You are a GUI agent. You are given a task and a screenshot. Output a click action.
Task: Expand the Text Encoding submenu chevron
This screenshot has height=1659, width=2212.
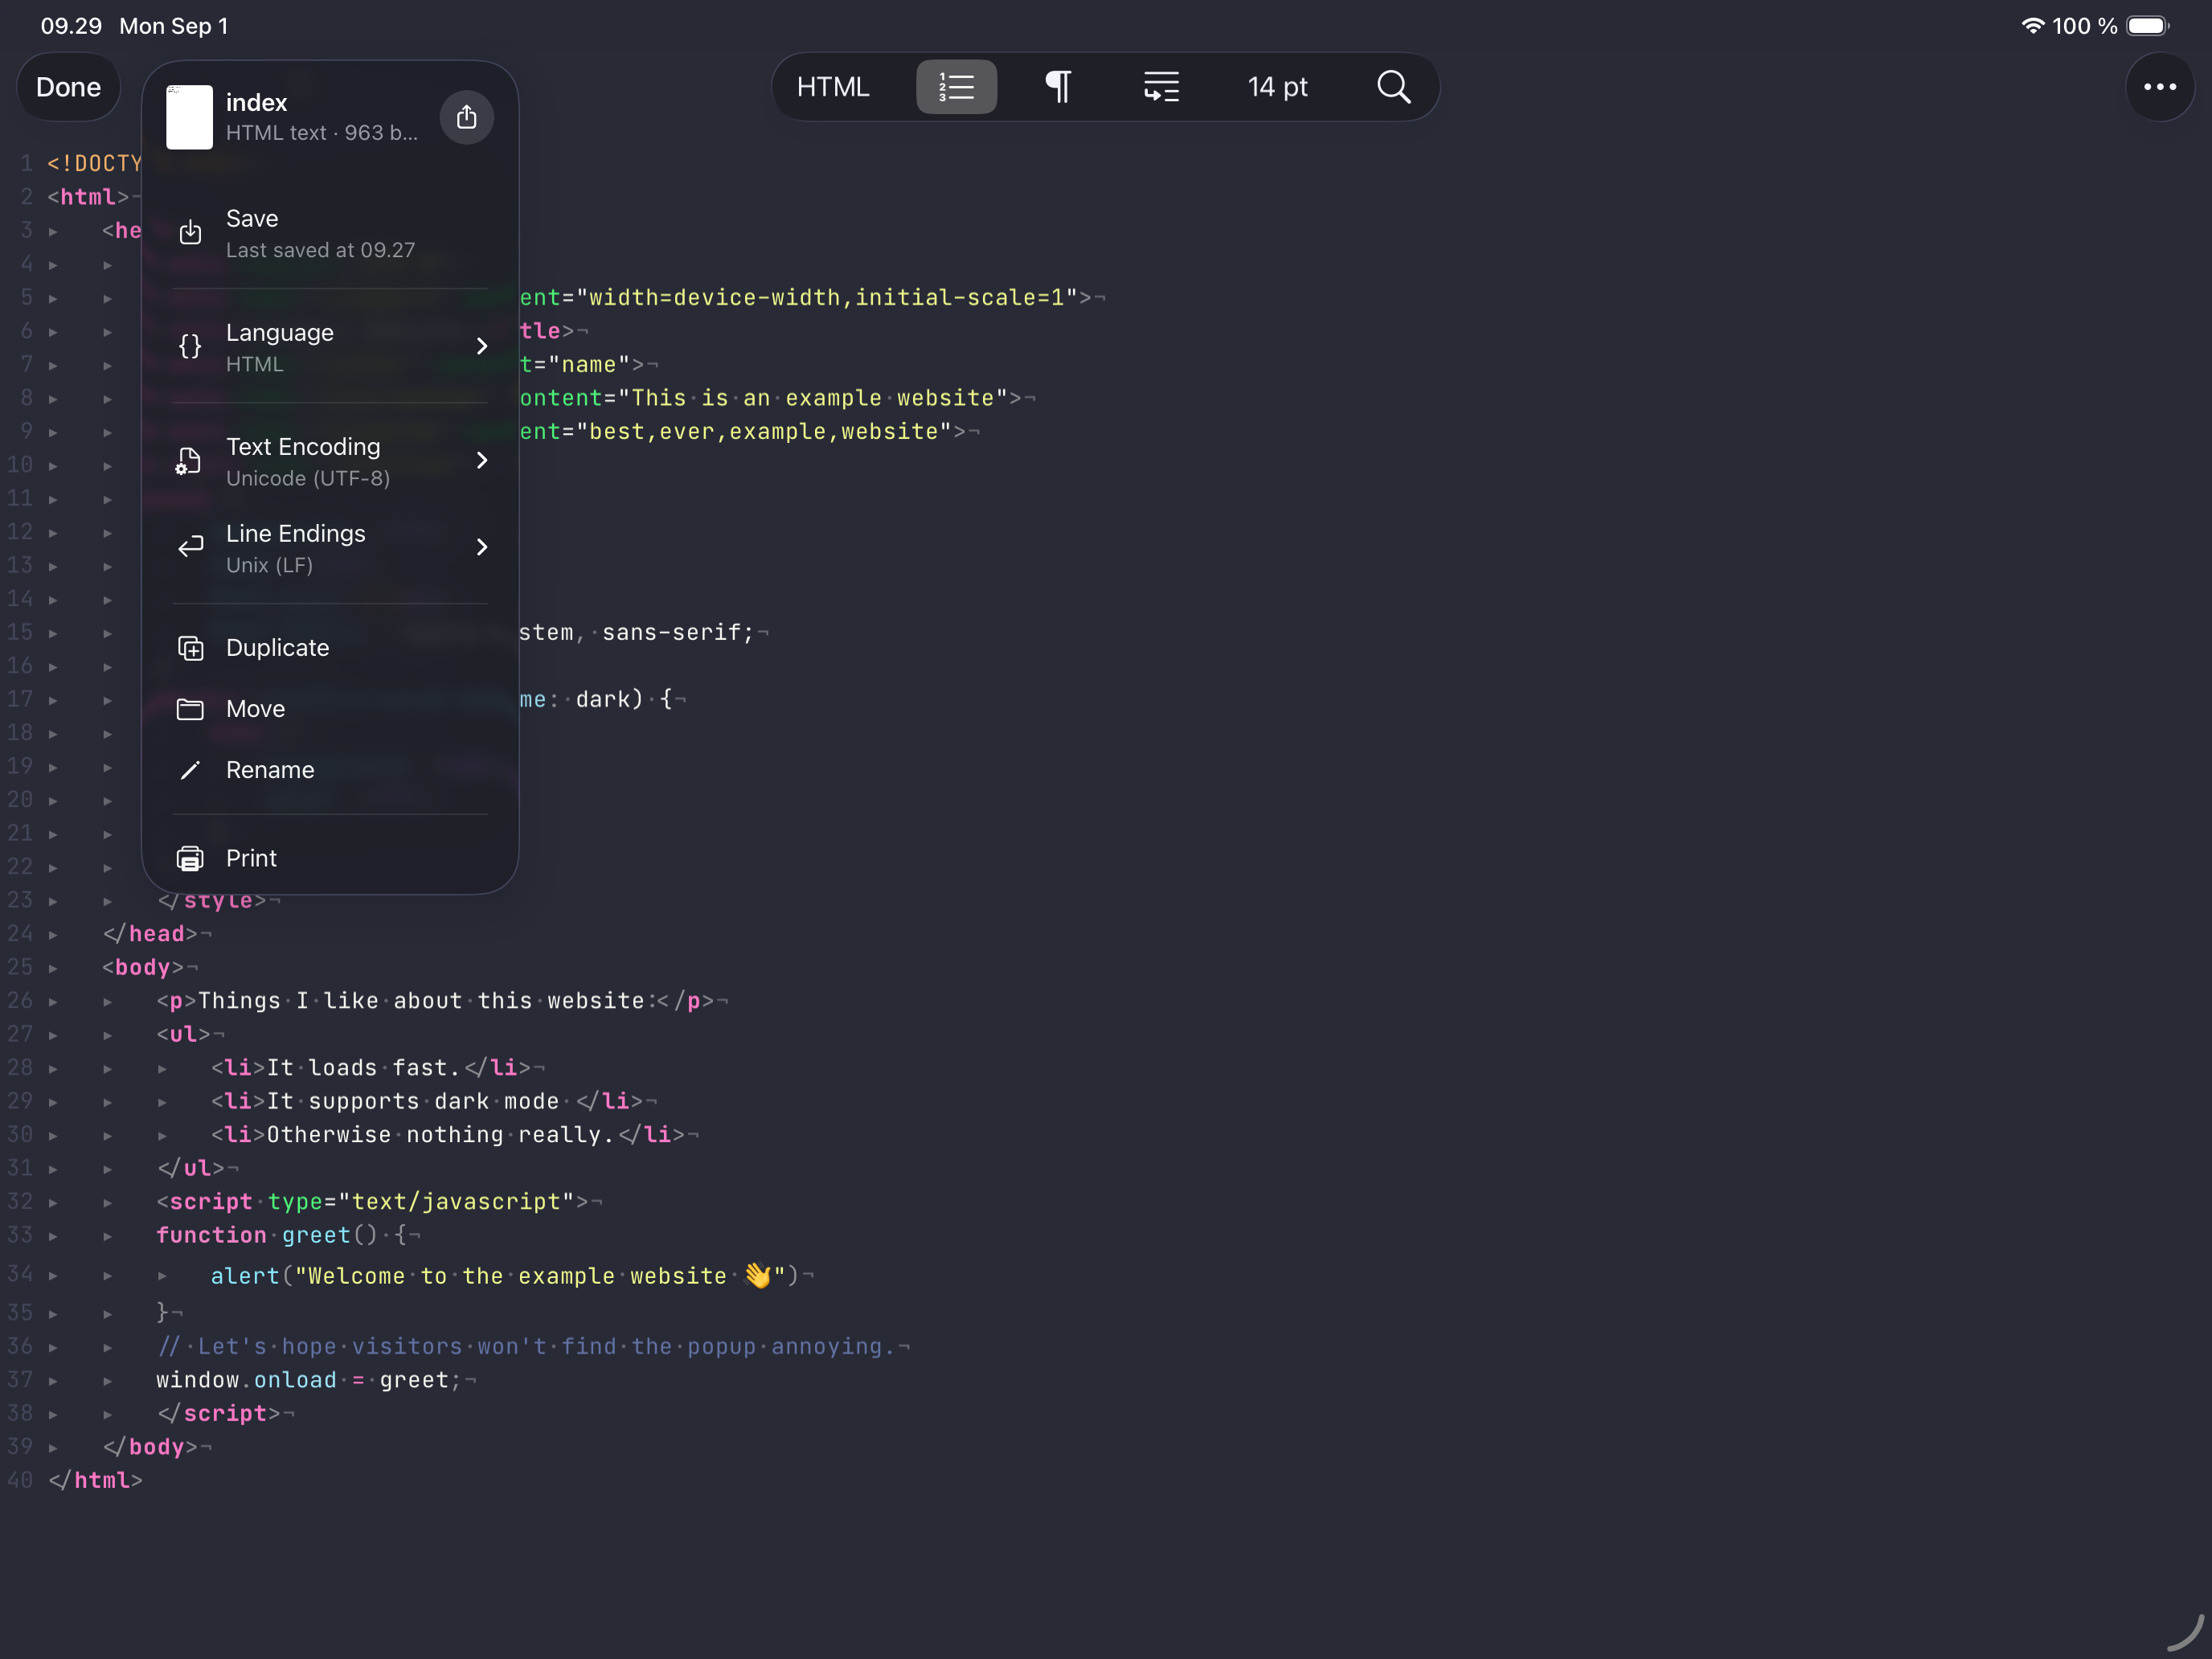[482, 460]
